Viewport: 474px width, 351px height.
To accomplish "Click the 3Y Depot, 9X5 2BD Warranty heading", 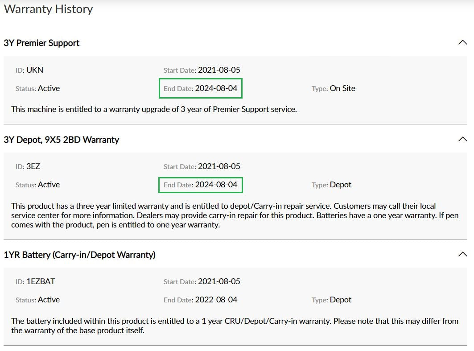I will point(62,140).
